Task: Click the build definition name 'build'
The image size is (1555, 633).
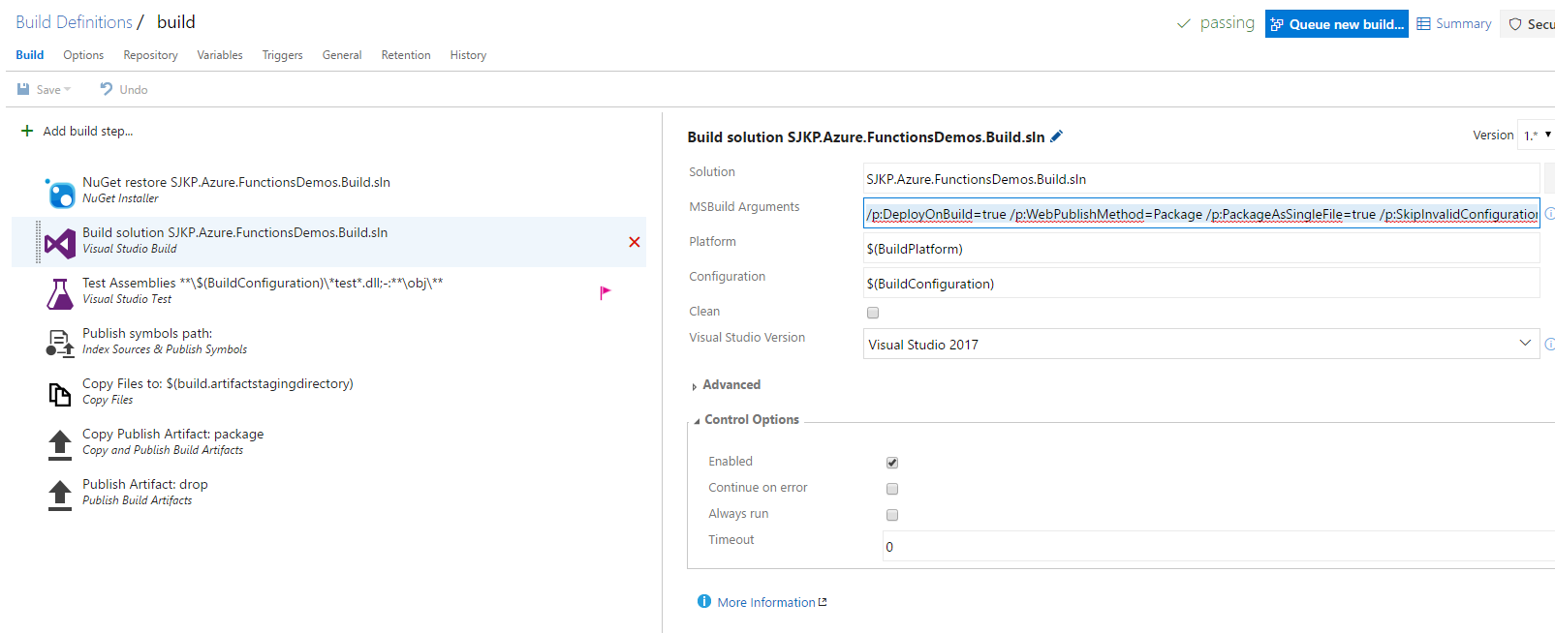Action: point(176,22)
